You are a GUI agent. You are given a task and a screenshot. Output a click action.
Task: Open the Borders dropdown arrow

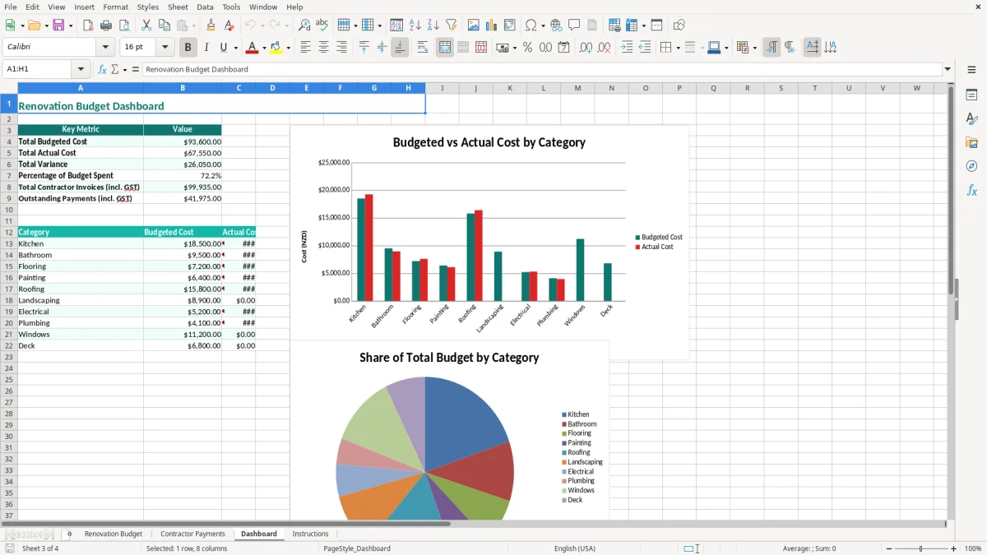(678, 48)
